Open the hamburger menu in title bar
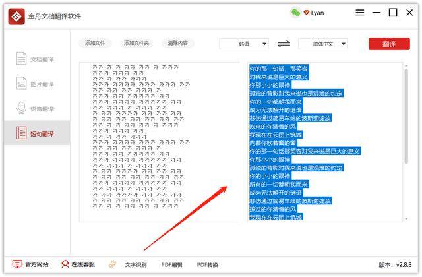This screenshot has width=422, height=277. pos(360,13)
